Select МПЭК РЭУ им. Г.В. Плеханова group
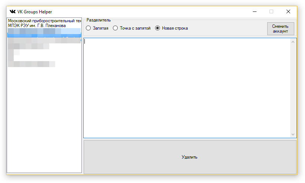The image size is (305, 183). click(37, 26)
